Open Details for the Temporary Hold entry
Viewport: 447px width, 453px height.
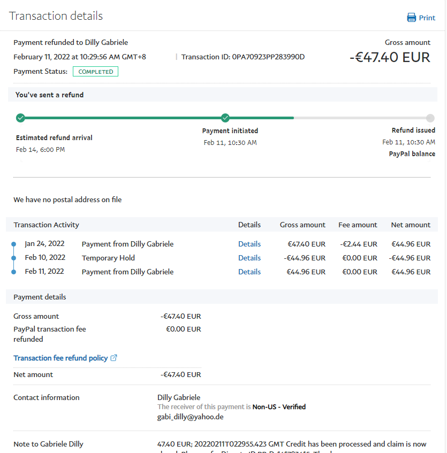249,258
